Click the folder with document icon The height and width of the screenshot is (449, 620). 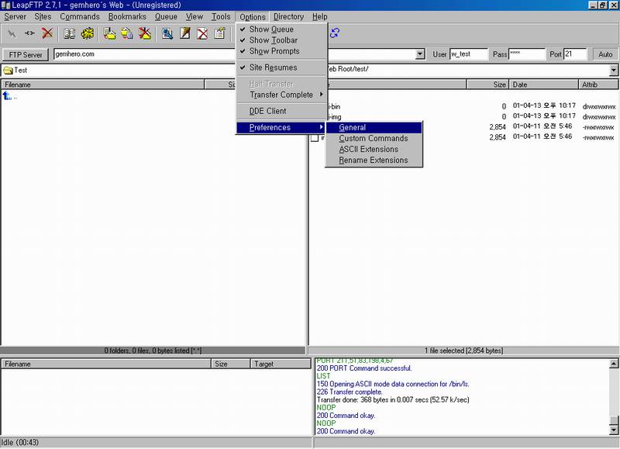click(127, 33)
